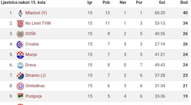This screenshot has height=105, width=191.
Task: Open the Munja team link
Action: click(31, 55)
